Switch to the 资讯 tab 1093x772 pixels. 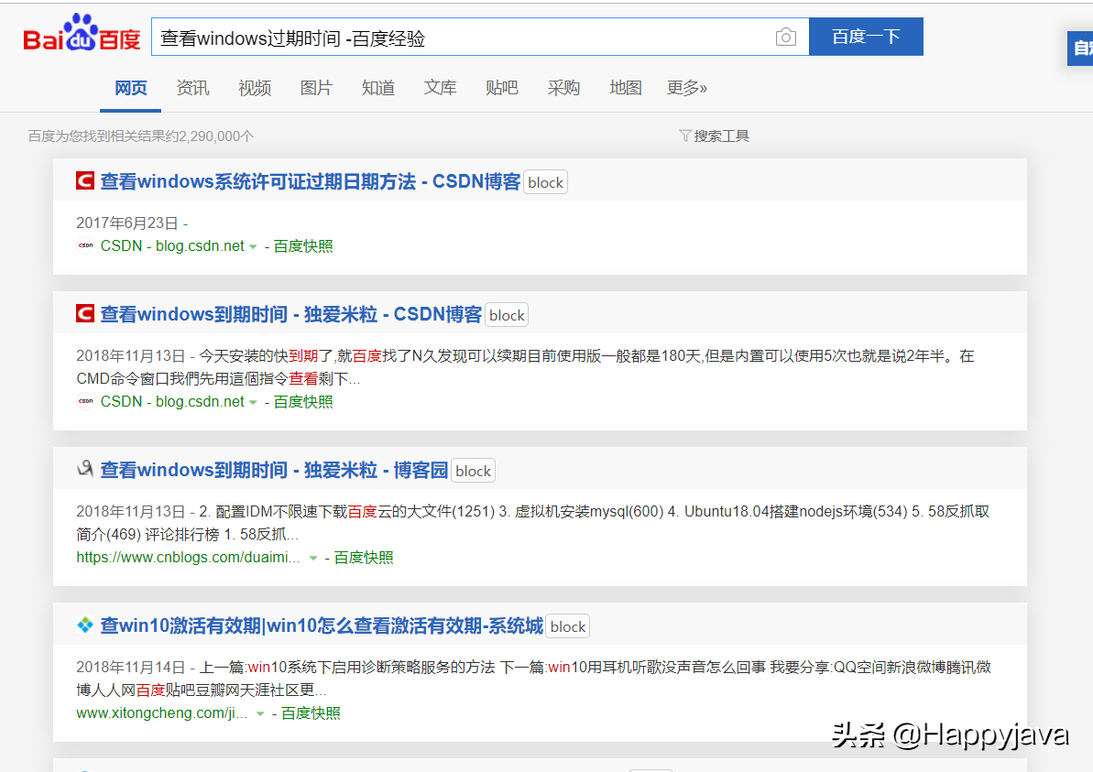192,88
